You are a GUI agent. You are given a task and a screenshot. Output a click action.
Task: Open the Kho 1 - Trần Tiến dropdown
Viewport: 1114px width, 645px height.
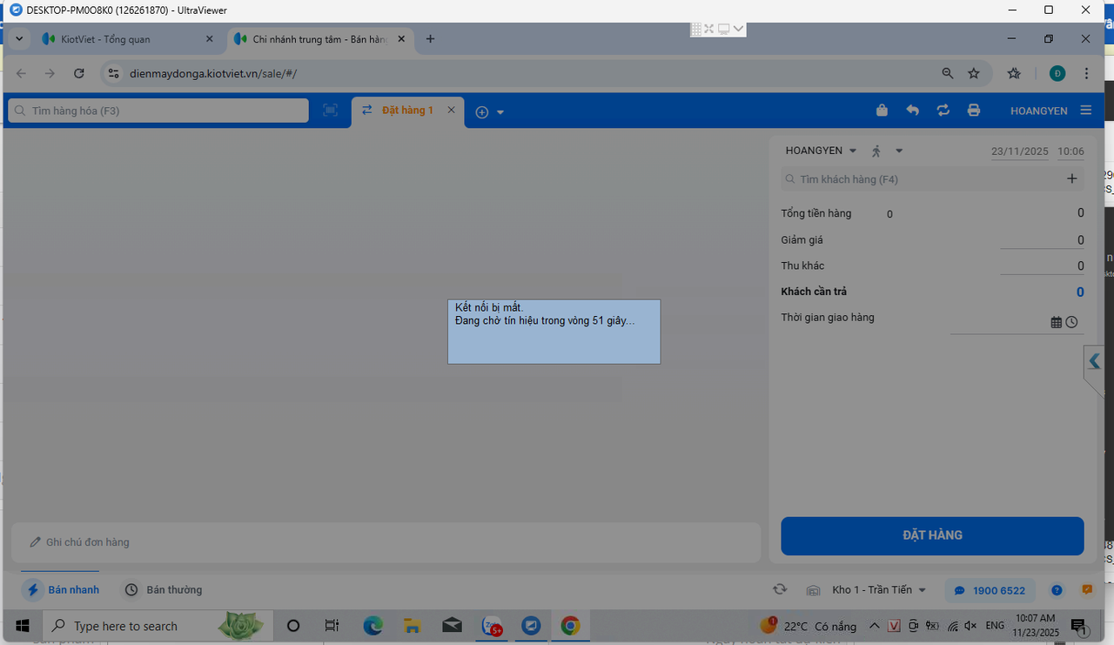tap(879, 590)
